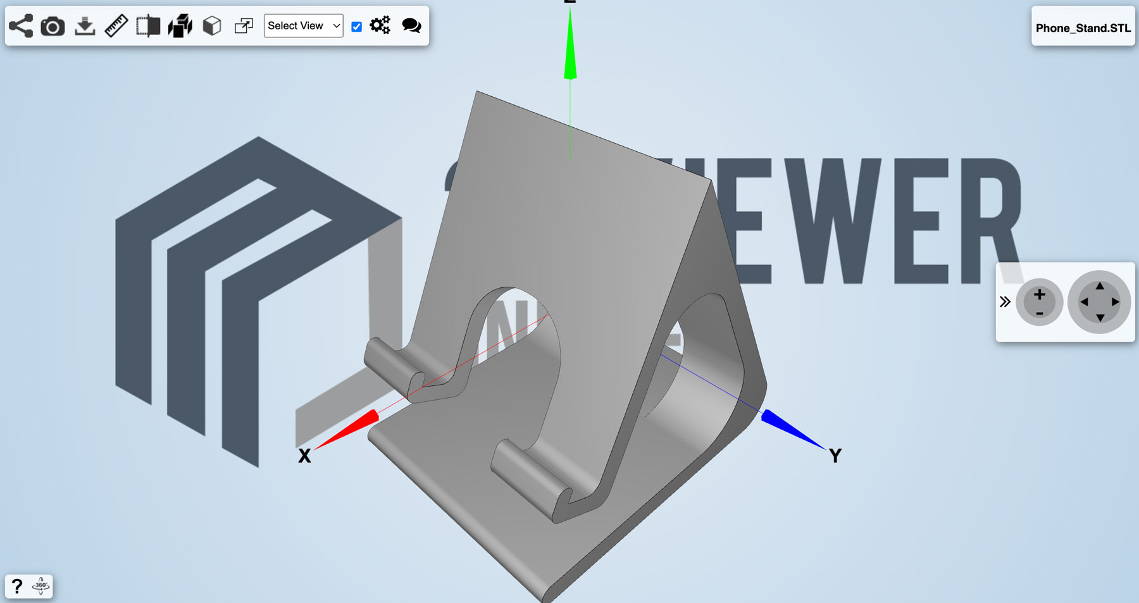Pan the view right with right arrow
The width and height of the screenshot is (1139, 603).
click(1116, 302)
